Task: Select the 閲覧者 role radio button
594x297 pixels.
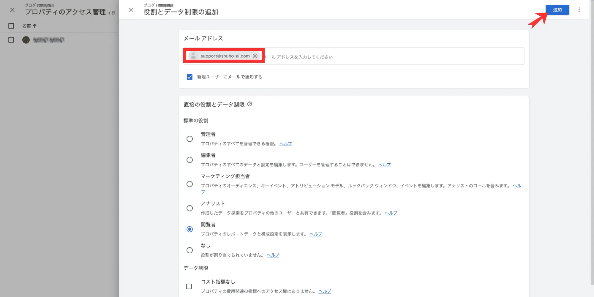Action: tap(189, 229)
